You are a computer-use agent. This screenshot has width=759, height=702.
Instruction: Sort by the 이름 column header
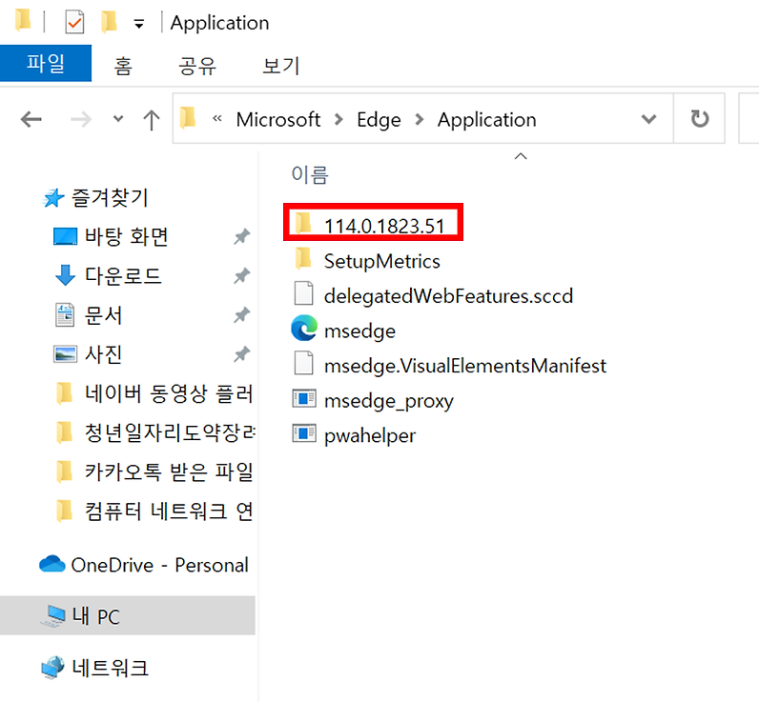[310, 174]
